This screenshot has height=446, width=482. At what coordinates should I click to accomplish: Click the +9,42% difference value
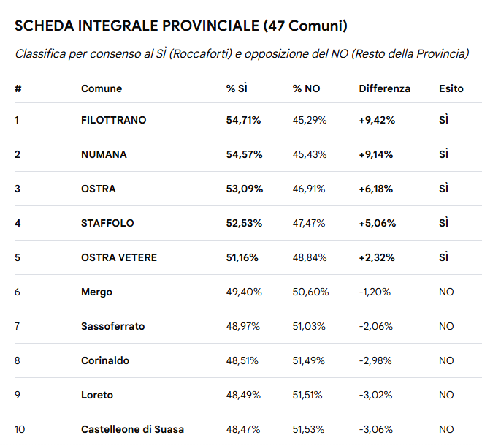coord(377,120)
